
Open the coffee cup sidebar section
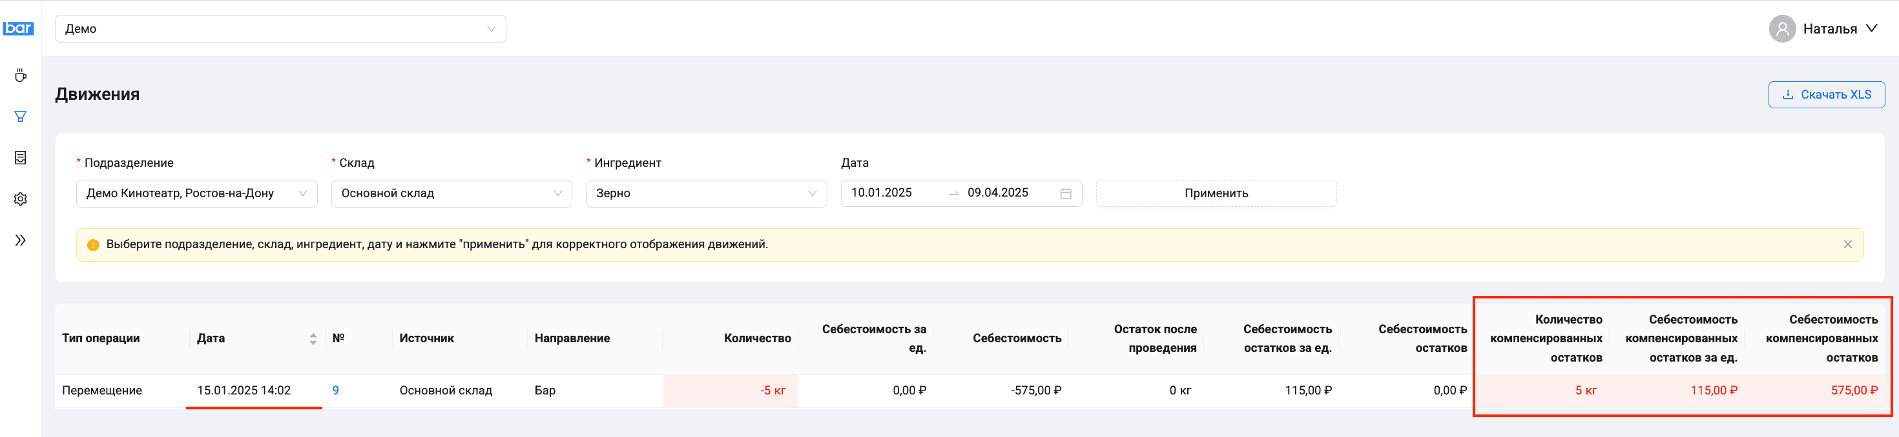point(21,75)
